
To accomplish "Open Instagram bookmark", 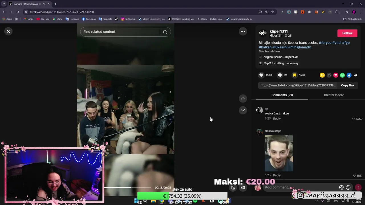I will tap(128, 19).
